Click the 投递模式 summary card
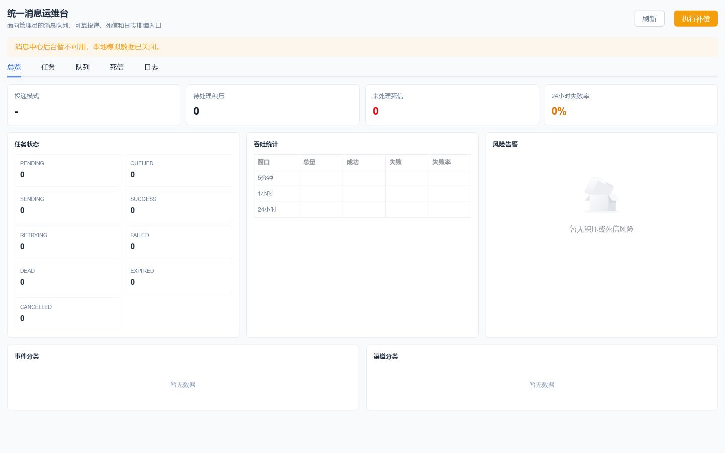This screenshot has width=725, height=453. click(94, 105)
